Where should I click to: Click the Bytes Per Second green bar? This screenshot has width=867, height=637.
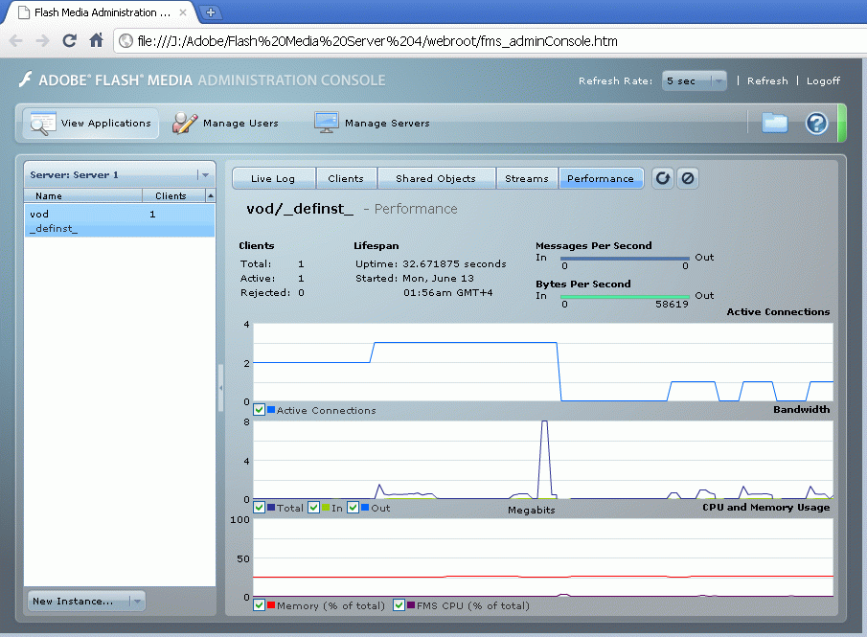click(625, 296)
